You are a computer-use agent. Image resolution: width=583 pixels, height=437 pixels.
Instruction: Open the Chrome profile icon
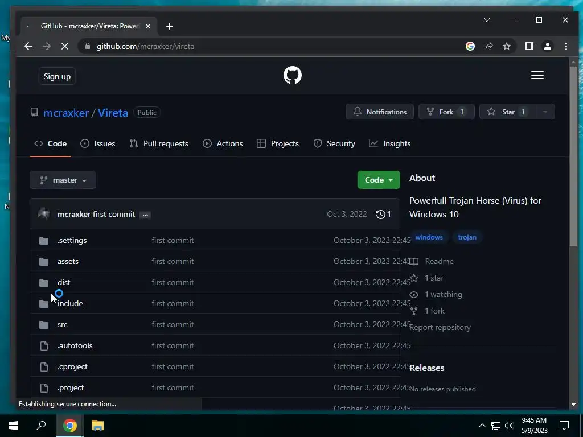coord(547,47)
